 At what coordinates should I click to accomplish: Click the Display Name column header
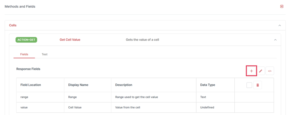pyautogui.click(x=78, y=85)
